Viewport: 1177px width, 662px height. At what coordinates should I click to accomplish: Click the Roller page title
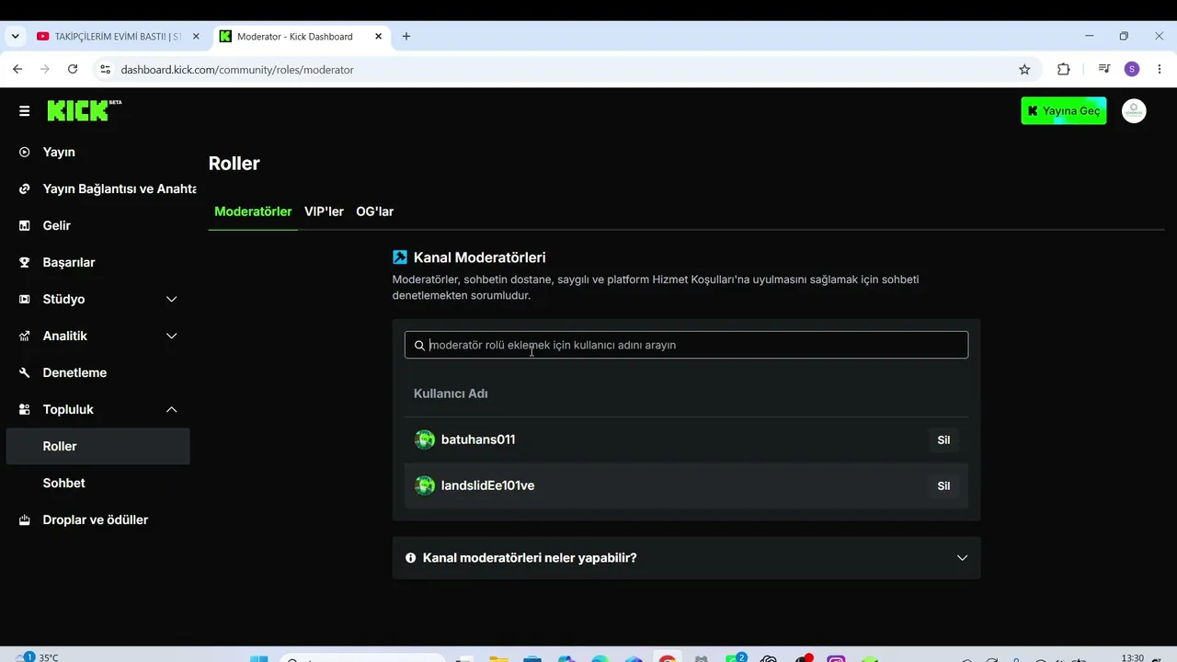pos(234,164)
